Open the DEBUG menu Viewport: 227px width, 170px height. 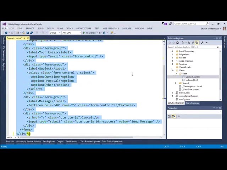click(50, 28)
